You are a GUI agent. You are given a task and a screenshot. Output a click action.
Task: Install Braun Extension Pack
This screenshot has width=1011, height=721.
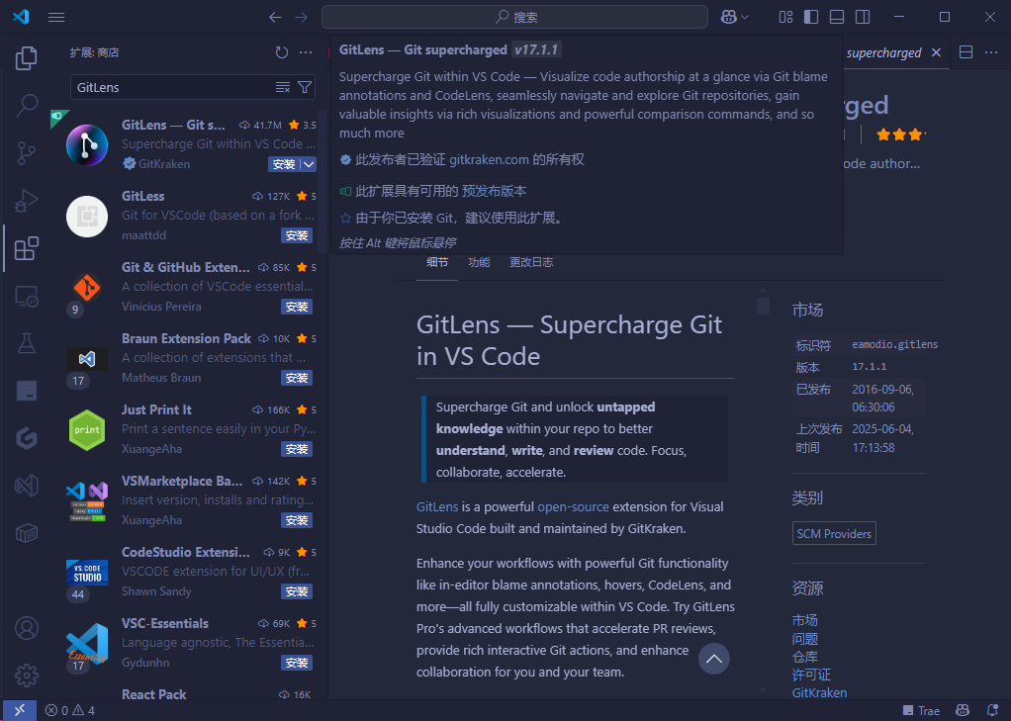[297, 378]
